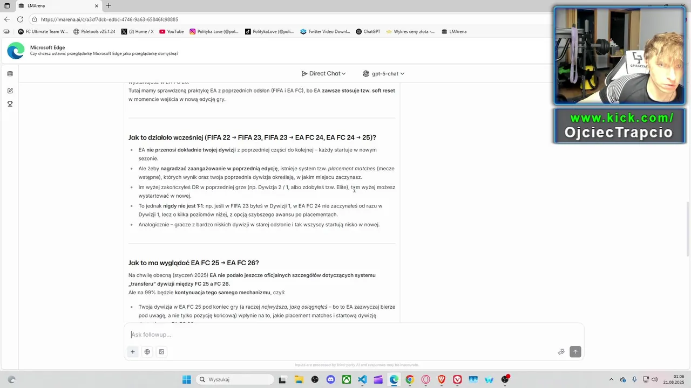Open the Instagram Polityka Love bookmark
Viewport: 691px width, 388px height.
tap(214, 31)
